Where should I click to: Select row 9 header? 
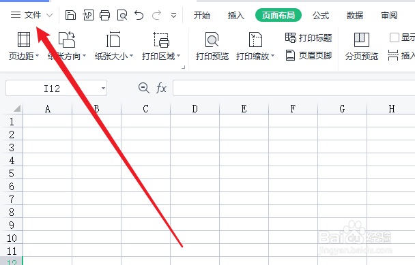coord(12,225)
